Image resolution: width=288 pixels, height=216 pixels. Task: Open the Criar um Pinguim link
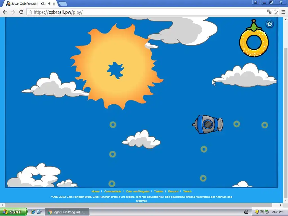click(138, 191)
